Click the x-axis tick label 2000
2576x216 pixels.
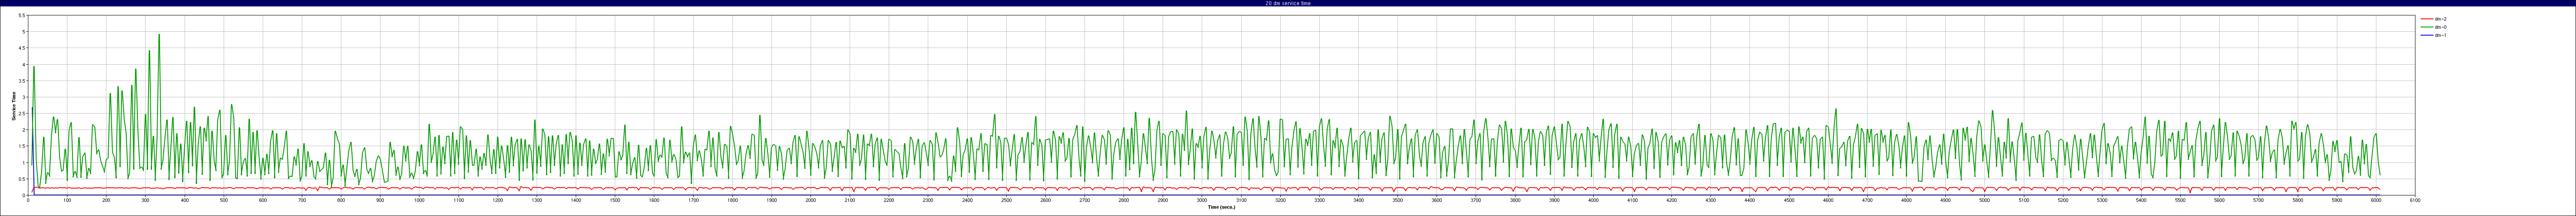810,200
